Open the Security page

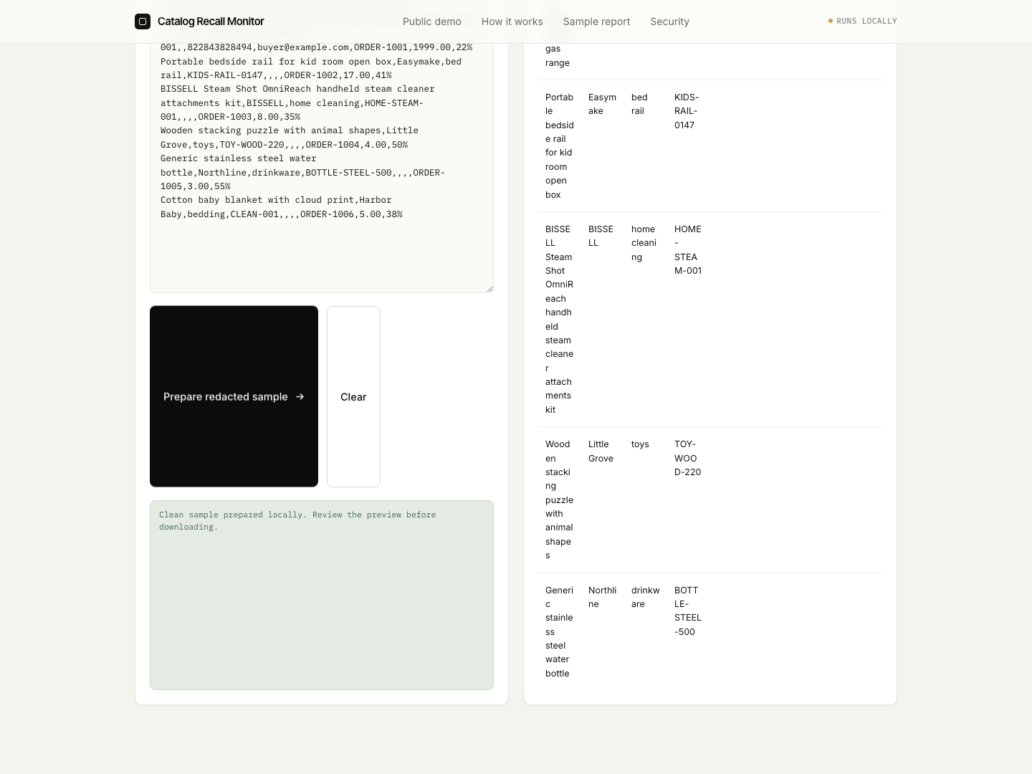(x=670, y=21)
